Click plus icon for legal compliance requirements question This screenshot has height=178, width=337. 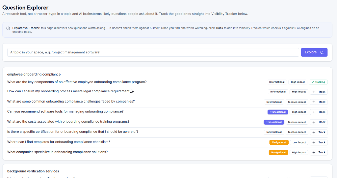[314, 92]
